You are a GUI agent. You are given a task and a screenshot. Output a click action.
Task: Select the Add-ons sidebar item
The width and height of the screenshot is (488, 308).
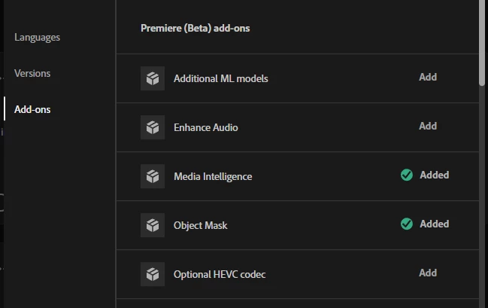(x=32, y=109)
